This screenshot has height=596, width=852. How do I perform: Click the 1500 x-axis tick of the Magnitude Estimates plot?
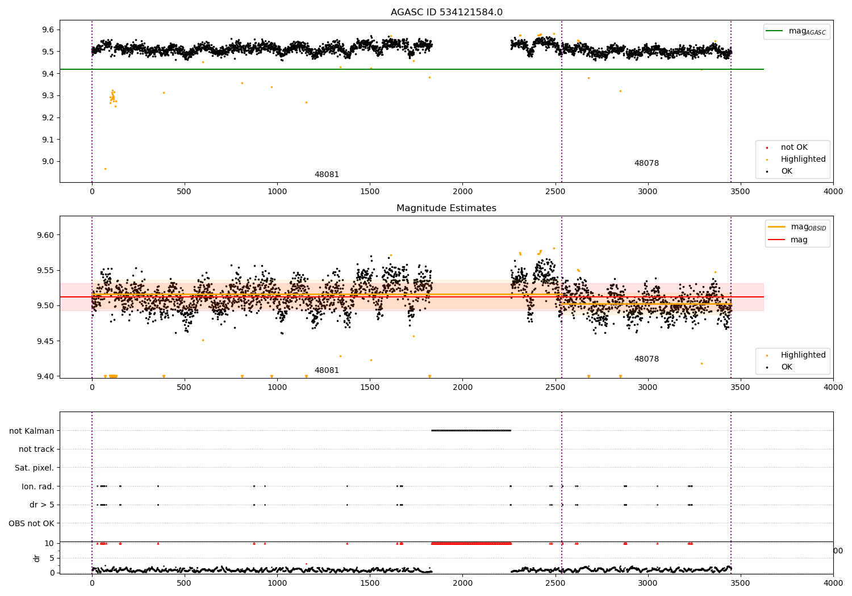click(x=370, y=388)
